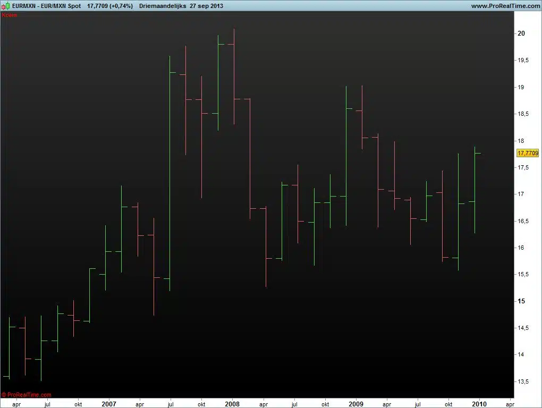Click the 19 level on the price axis
Viewport: 542px width, 408px height.
coord(521,87)
